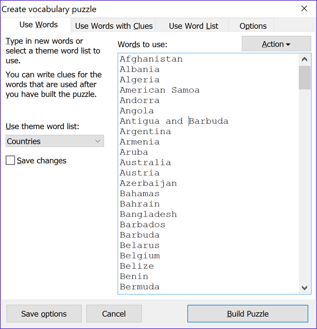Click the American Samoa entry
This screenshot has height=329, width=317.
point(160,90)
